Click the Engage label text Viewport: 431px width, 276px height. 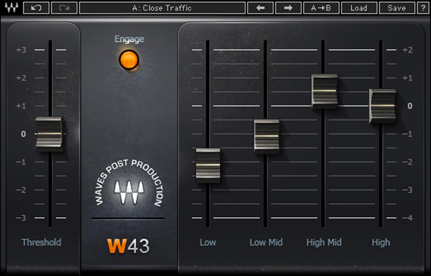pyautogui.click(x=129, y=39)
